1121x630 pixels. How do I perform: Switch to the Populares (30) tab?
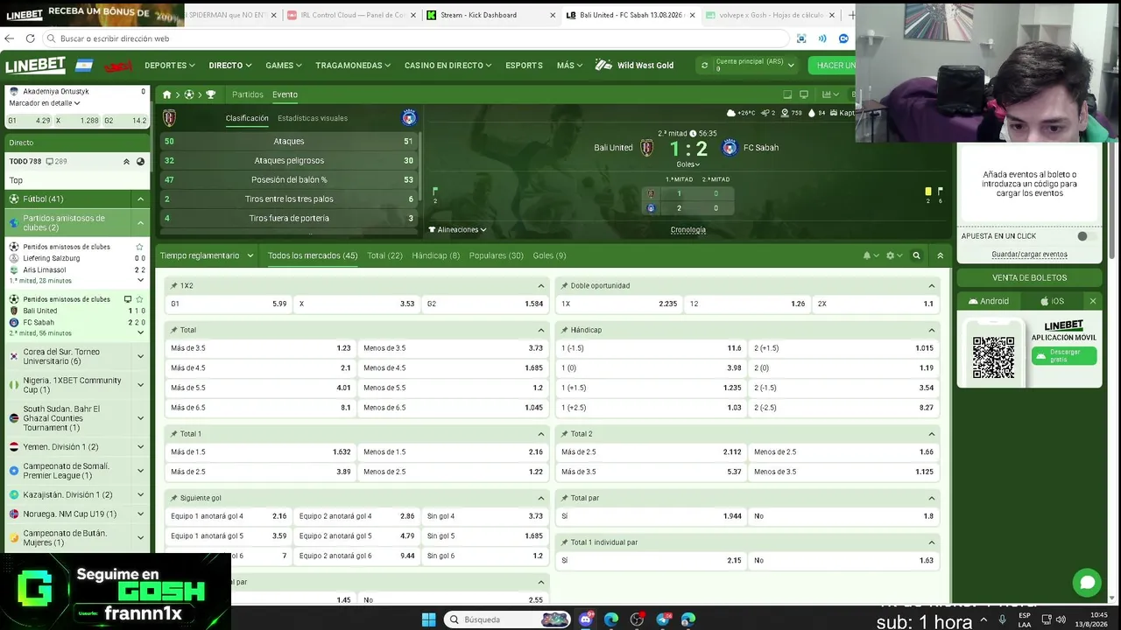click(x=497, y=255)
